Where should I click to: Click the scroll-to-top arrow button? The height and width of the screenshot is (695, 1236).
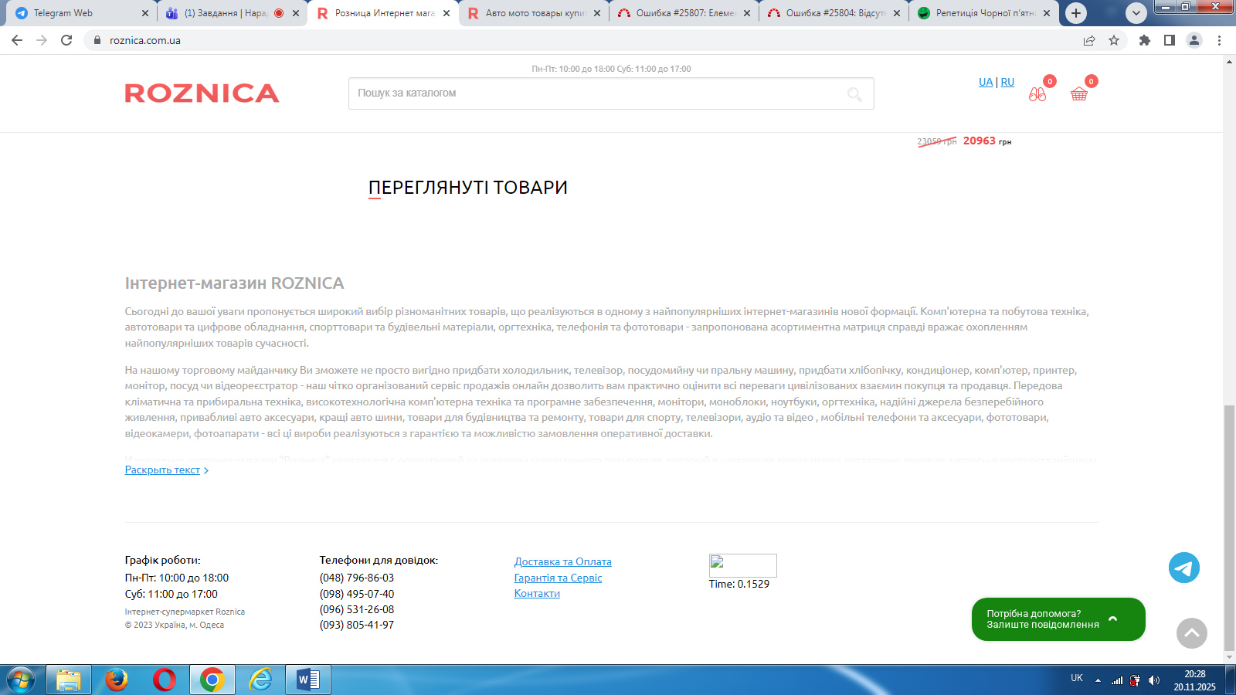pyautogui.click(x=1191, y=632)
